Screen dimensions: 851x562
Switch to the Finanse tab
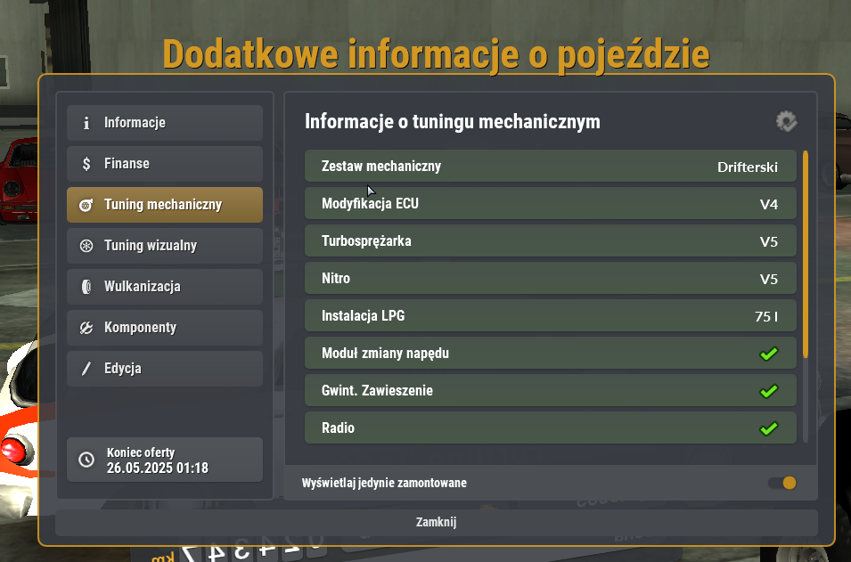[x=165, y=164]
